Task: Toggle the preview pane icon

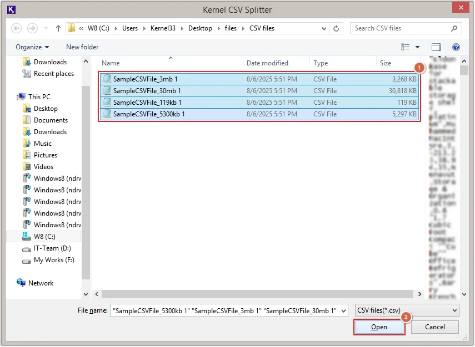Action: tap(436, 47)
